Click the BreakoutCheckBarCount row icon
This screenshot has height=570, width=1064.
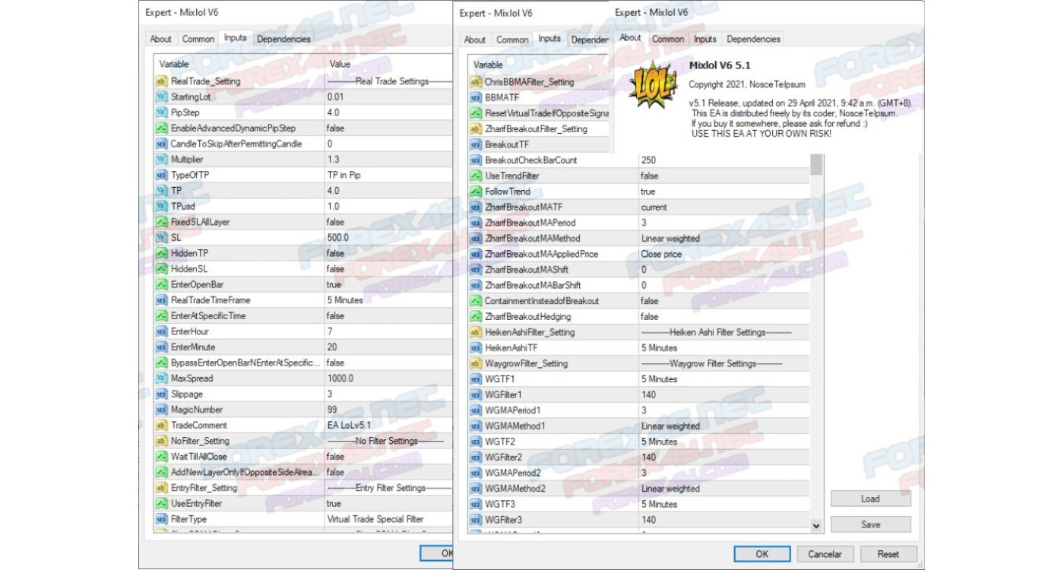point(475,160)
